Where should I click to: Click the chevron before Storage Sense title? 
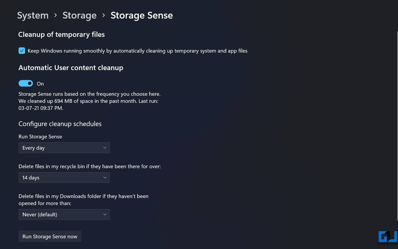point(103,15)
